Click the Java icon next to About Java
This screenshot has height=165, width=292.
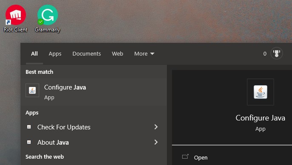click(x=29, y=142)
